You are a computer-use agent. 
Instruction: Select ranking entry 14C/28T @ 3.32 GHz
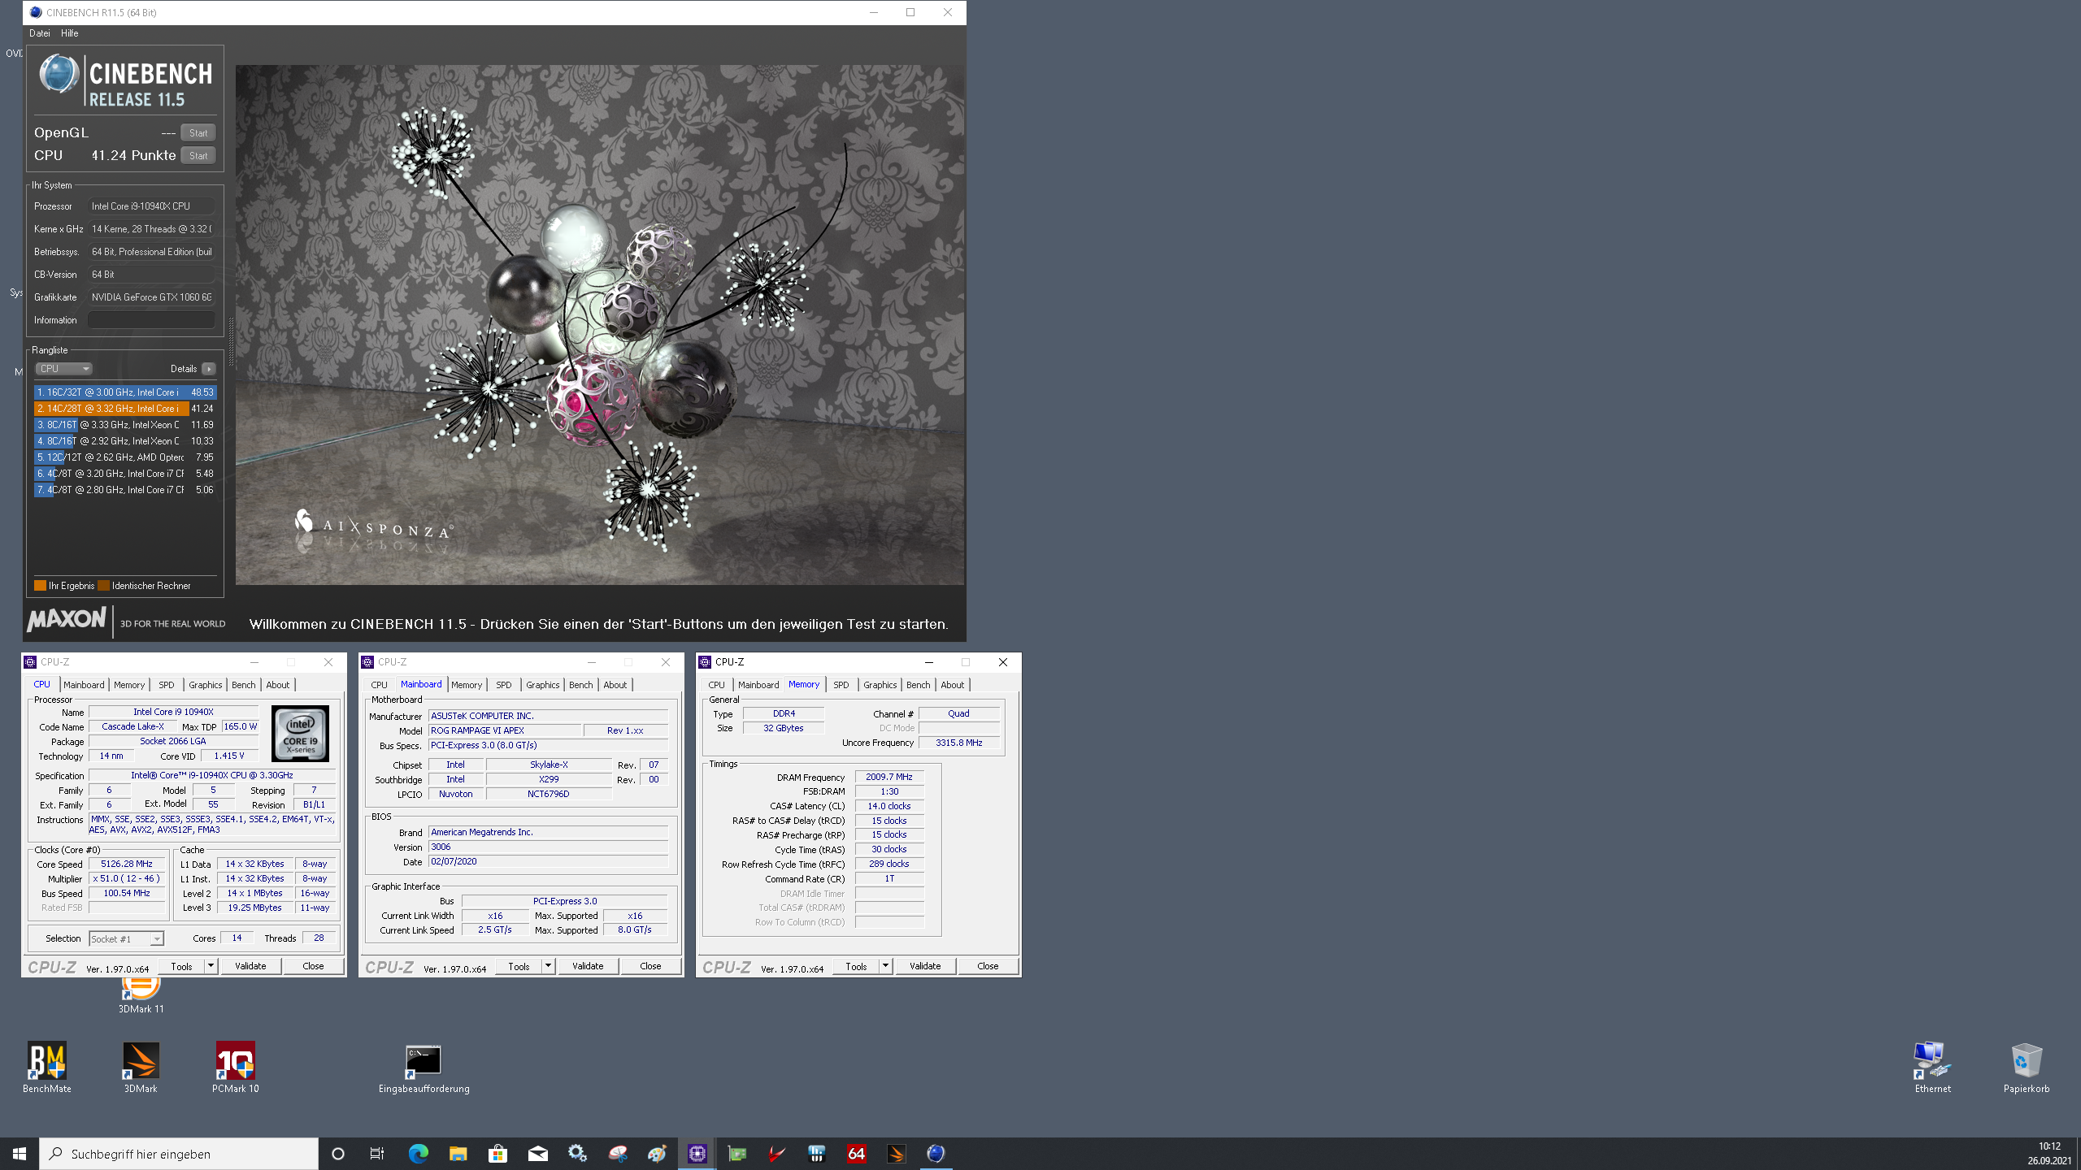pos(125,409)
